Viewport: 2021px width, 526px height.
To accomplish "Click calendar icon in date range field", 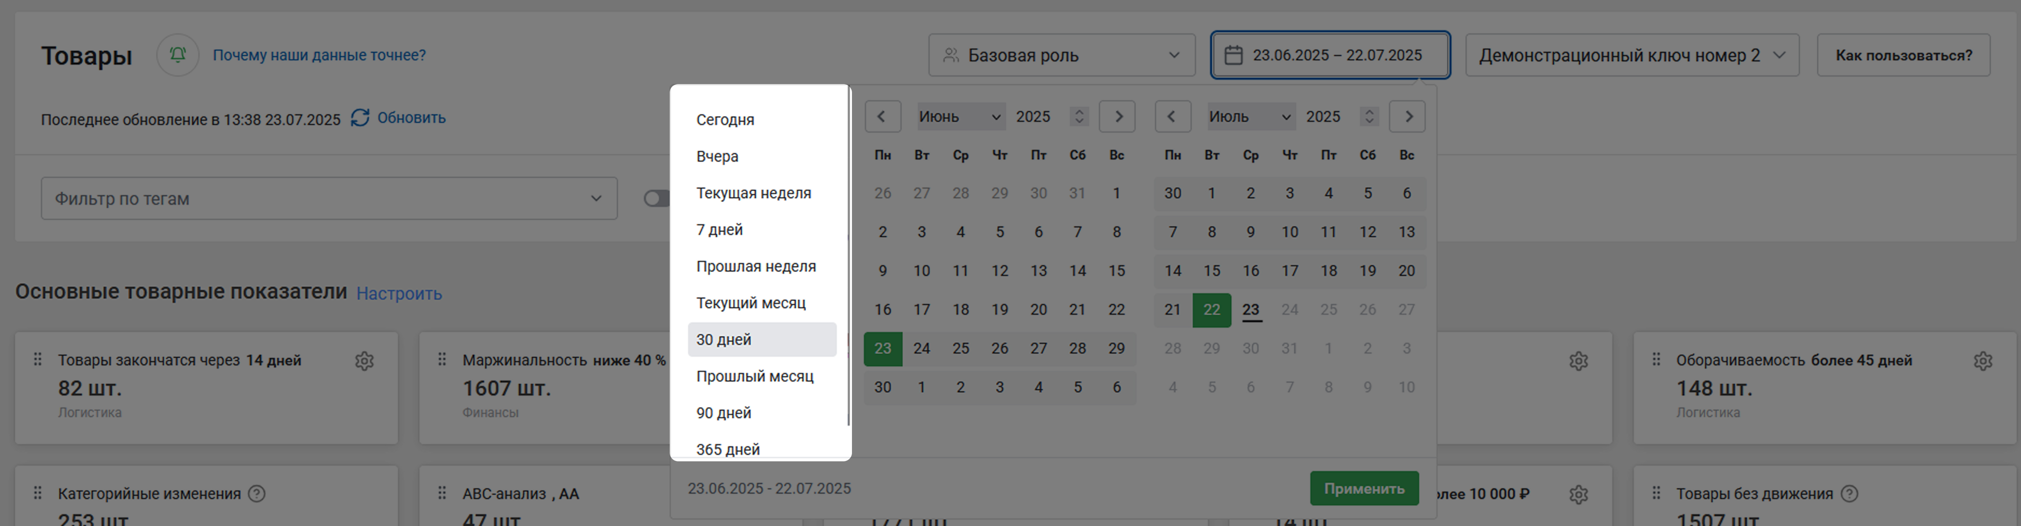I will 1233,55.
